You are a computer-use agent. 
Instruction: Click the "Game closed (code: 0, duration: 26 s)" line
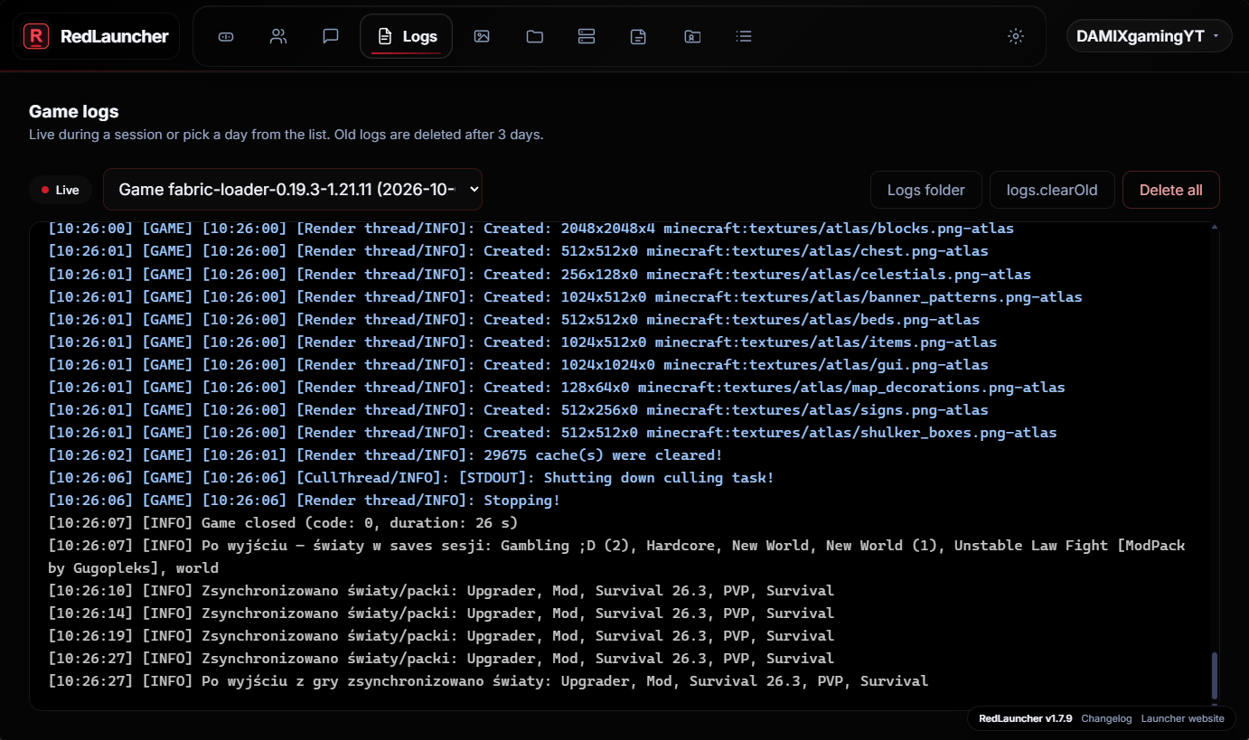(283, 523)
